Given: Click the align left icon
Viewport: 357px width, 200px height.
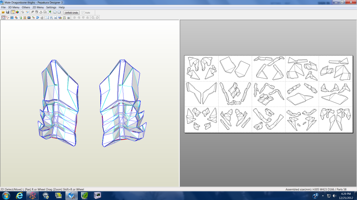Looking at the screenshot, I should pos(75,17).
